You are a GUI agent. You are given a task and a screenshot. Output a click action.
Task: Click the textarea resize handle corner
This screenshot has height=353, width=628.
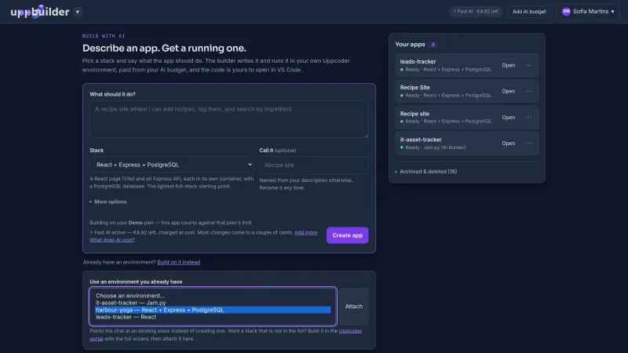point(366,135)
